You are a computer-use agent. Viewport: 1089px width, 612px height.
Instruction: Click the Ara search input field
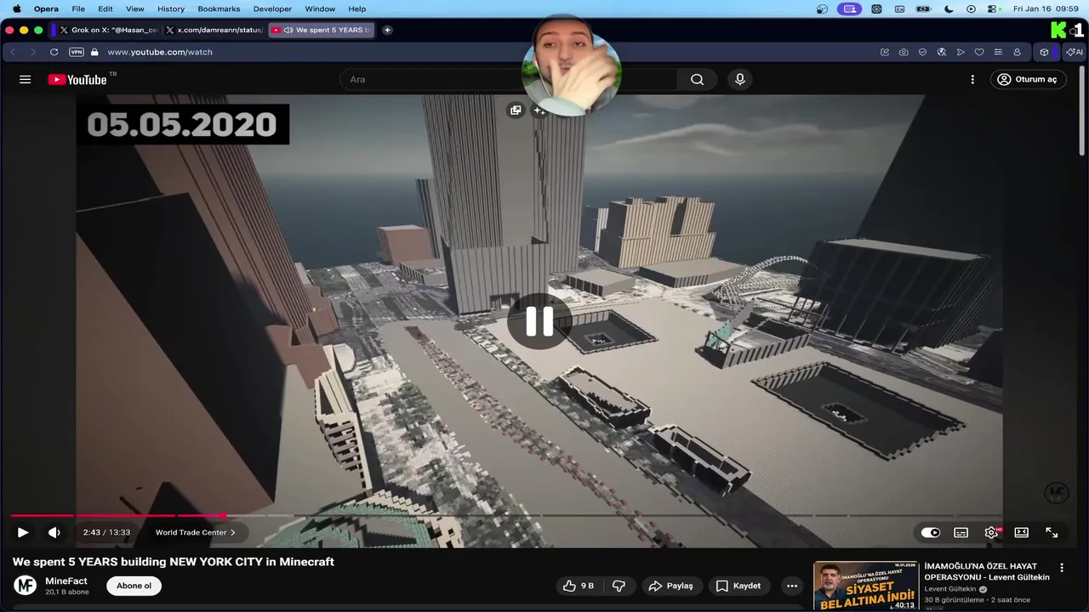508,79
